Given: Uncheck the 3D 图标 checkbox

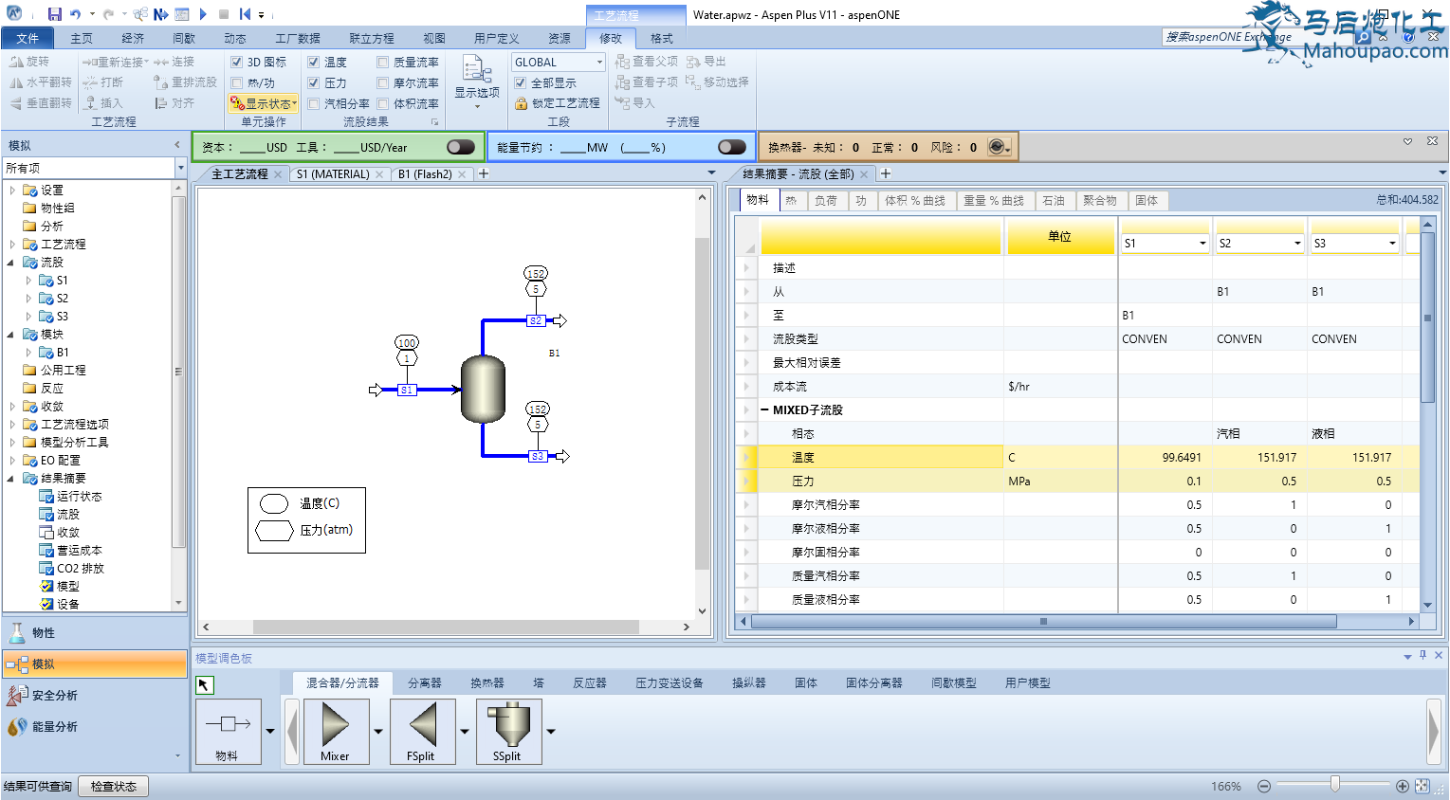Looking at the screenshot, I should 237,62.
